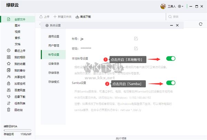Click the 任务列表 arrows icon
Viewport: 207px width, 140px height.
[x=9, y=103]
